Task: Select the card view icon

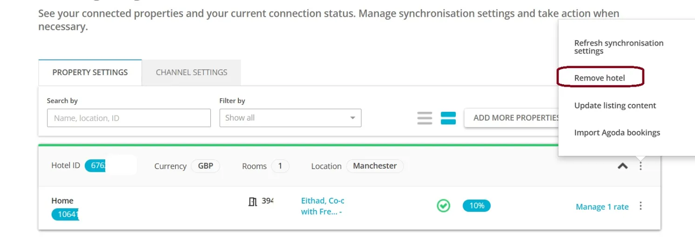Action: [448, 118]
